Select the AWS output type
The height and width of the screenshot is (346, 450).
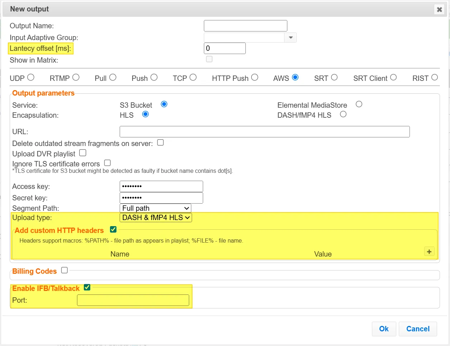point(295,77)
